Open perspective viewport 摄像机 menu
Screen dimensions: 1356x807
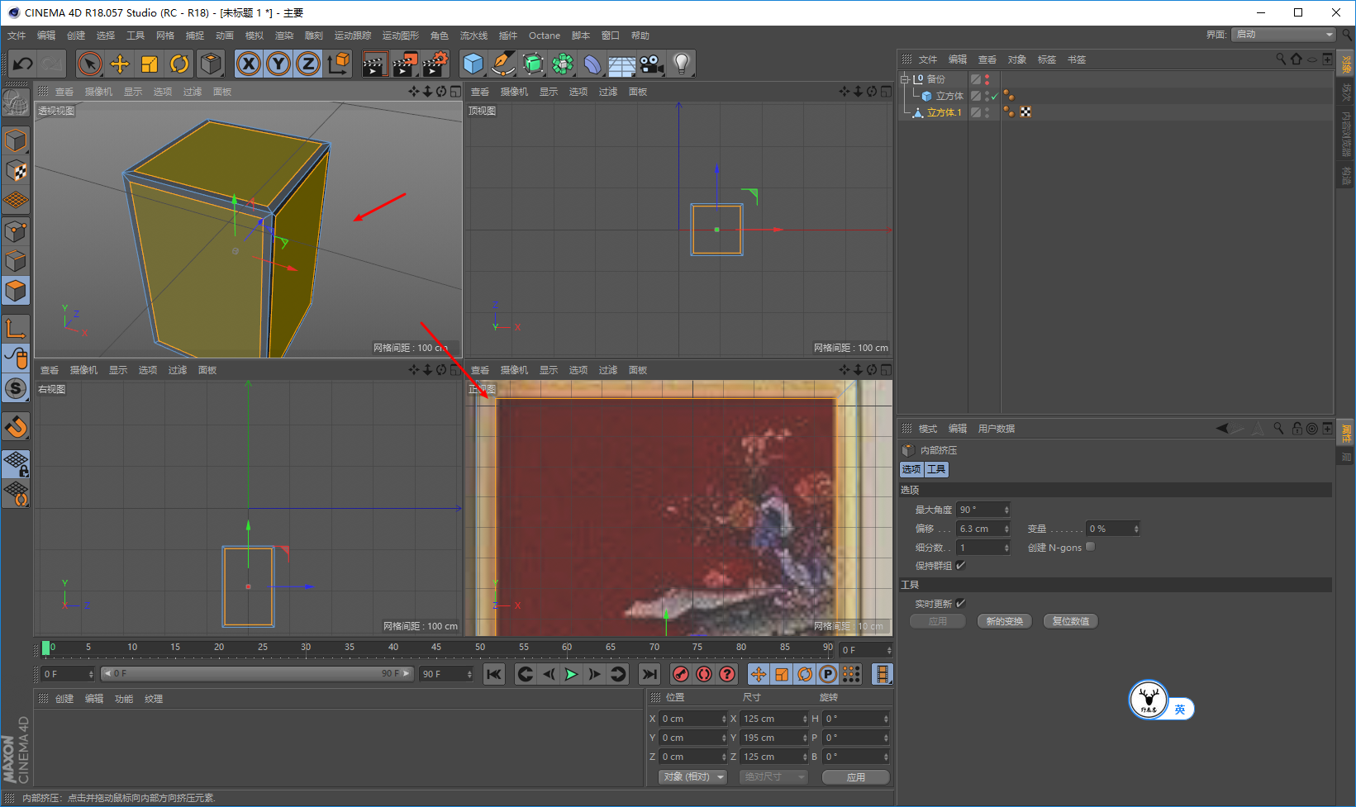tap(98, 92)
